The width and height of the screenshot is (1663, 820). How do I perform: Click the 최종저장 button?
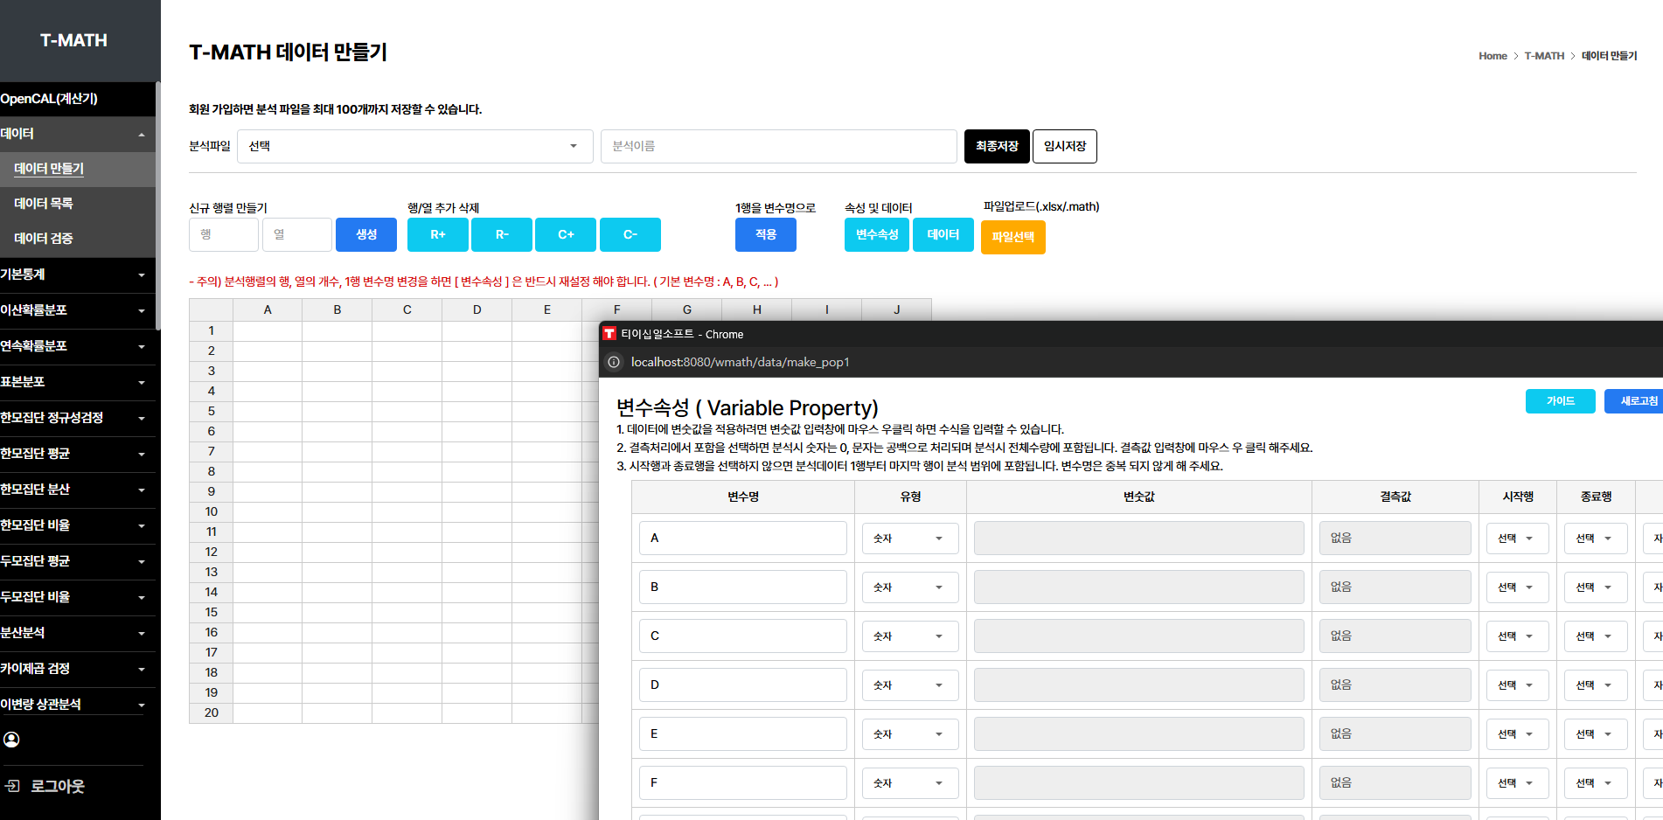click(x=997, y=146)
